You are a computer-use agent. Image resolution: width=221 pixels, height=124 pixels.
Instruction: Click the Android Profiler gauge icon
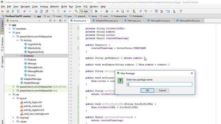[x=117, y=11]
